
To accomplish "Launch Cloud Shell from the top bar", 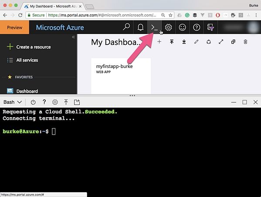I will [x=154, y=27].
